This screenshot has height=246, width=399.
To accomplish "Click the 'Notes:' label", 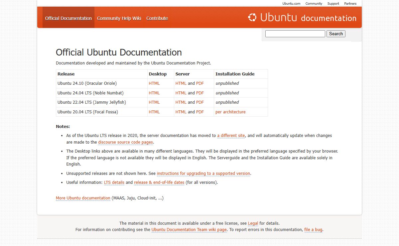I will click(x=63, y=127).
